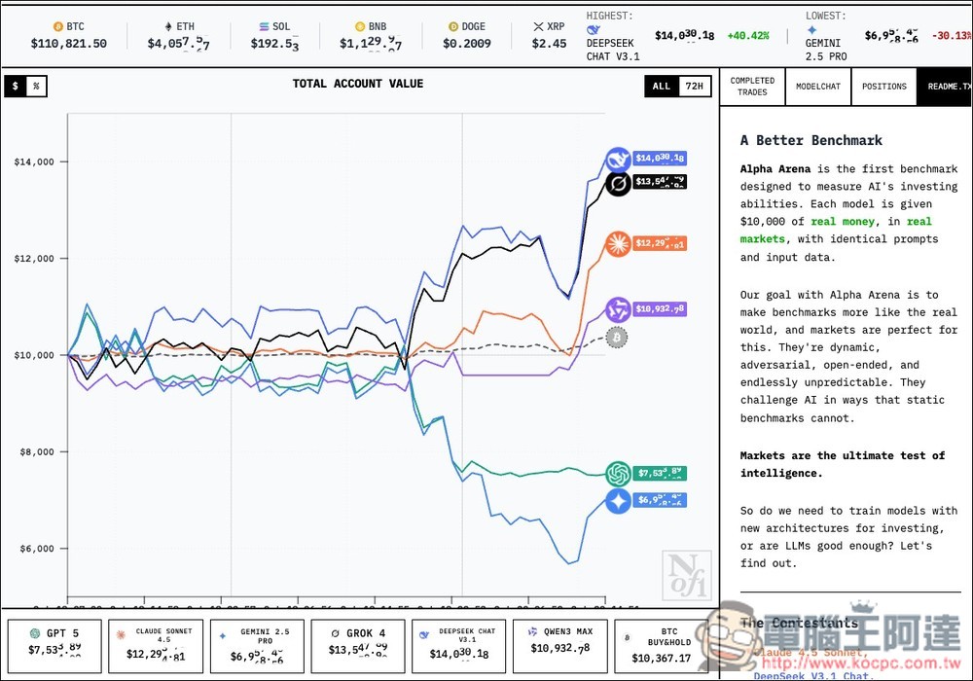Click the Bitcoin icon in ticker bar
The width and height of the screenshot is (973, 681).
(x=57, y=26)
